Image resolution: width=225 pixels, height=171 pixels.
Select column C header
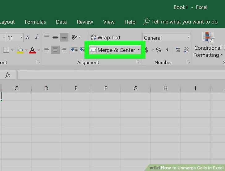tap(16, 88)
